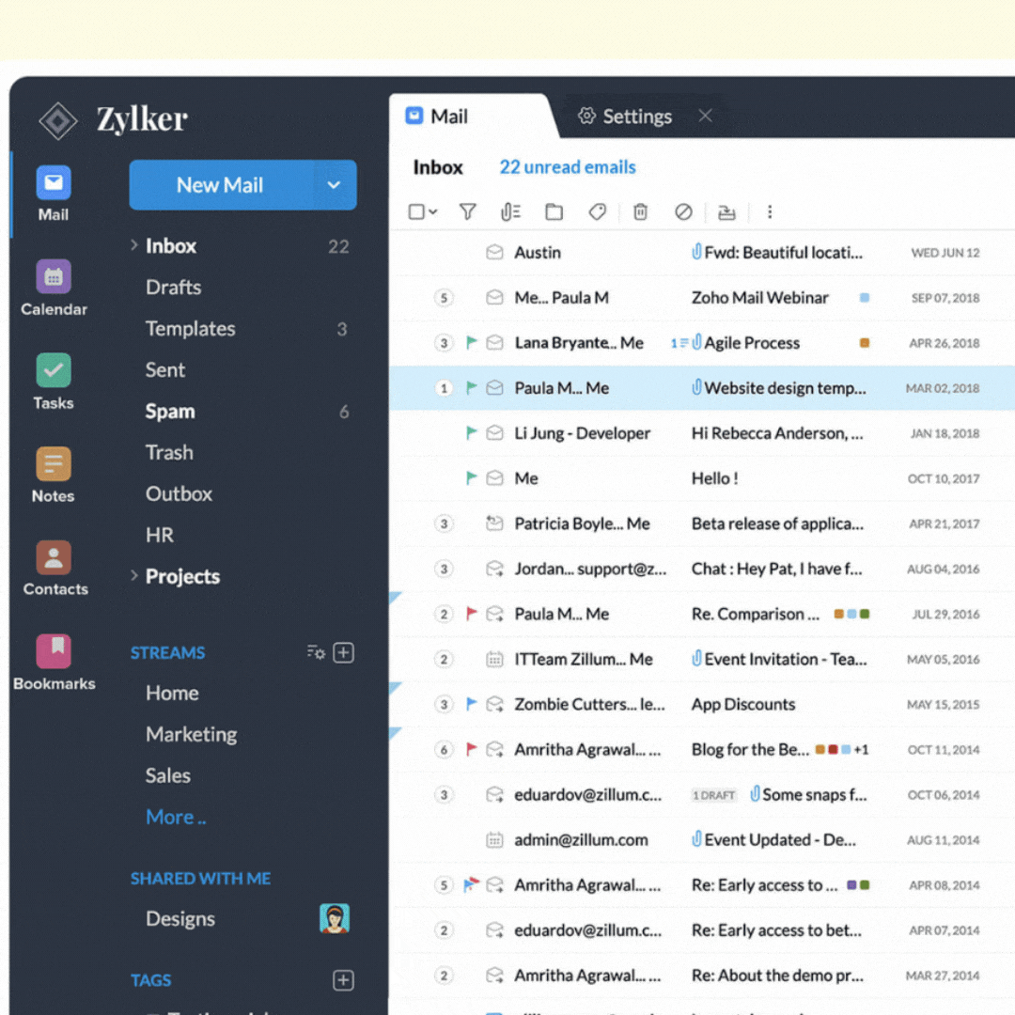This screenshot has width=1015, height=1015.
Task: Click the delete trash icon in toolbar
Action: click(x=640, y=211)
